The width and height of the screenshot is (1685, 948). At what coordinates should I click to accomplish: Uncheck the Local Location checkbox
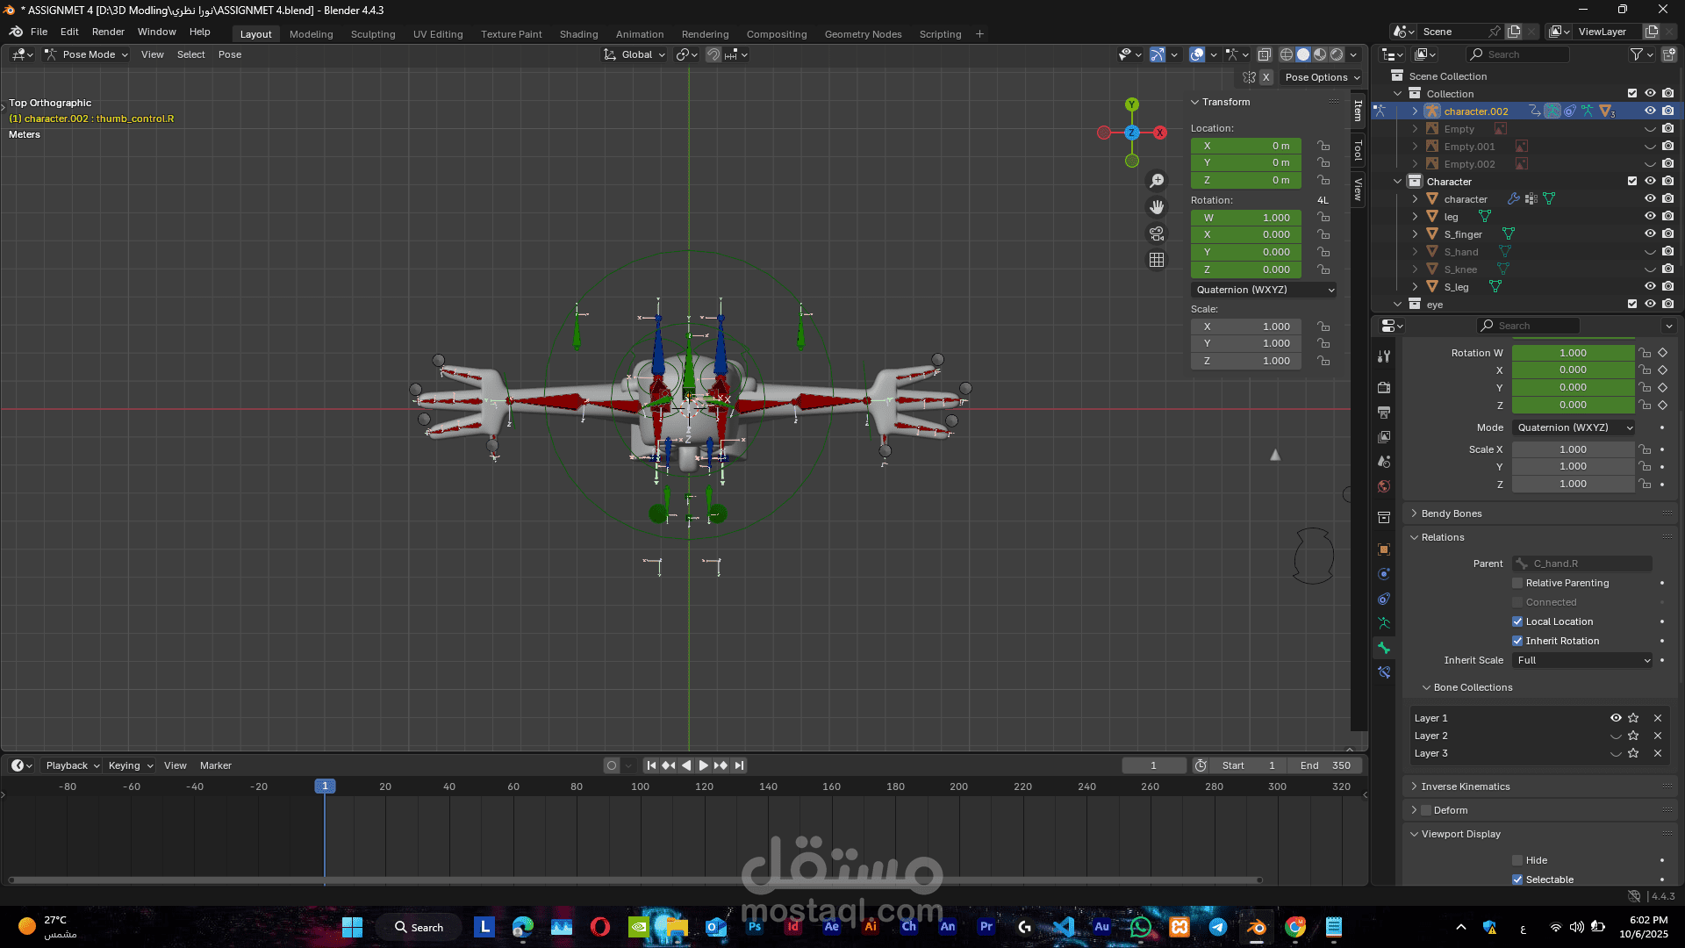click(1517, 621)
